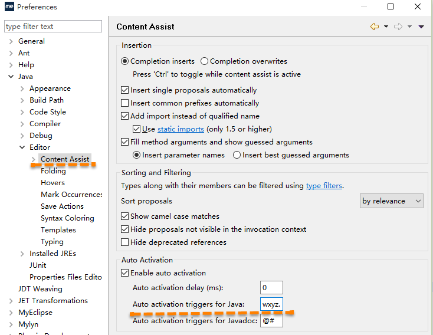Select Completion inserts radio button
This screenshot has height=335, width=433.
coord(125,61)
